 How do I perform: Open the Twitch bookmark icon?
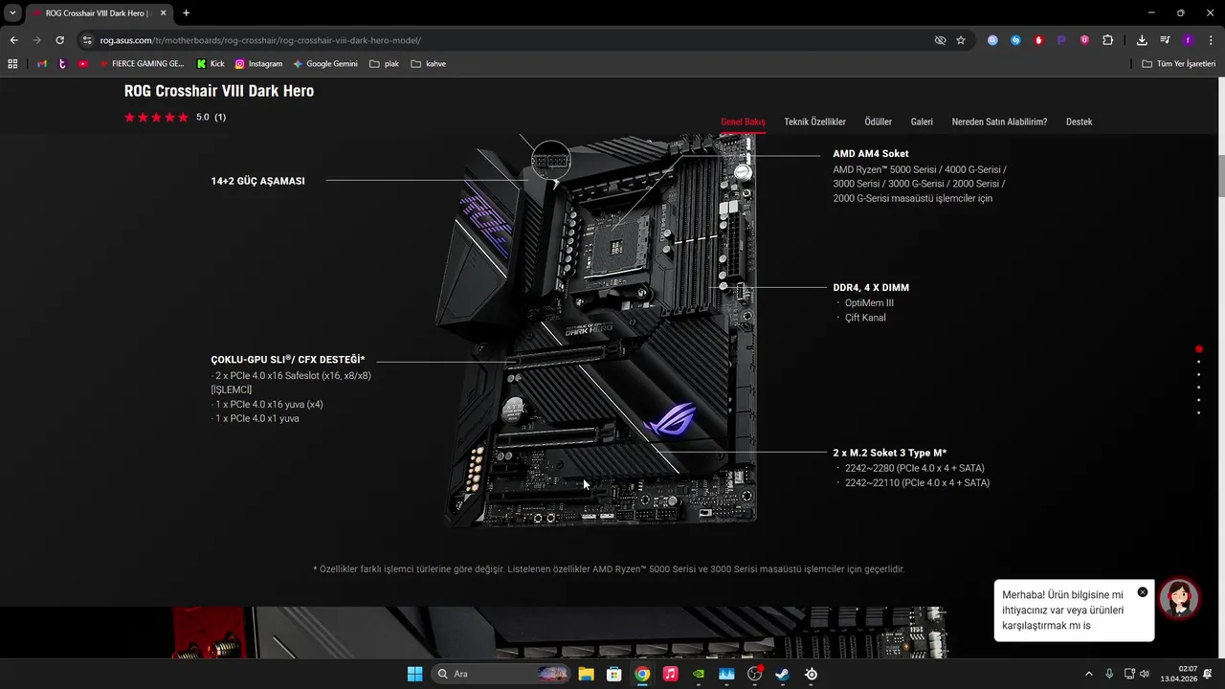62,64
